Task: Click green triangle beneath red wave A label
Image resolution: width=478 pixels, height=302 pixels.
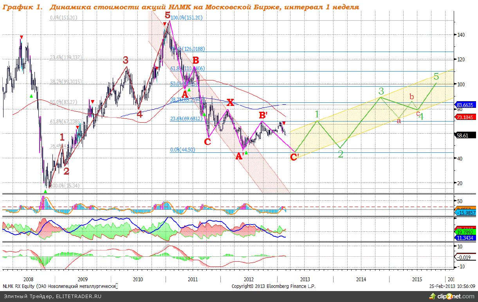Action: tap(189, 90)
